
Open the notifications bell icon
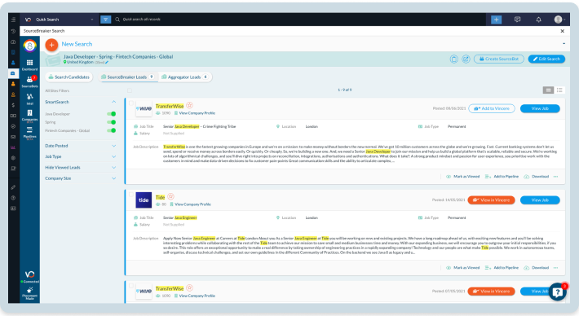click(538, 20)
